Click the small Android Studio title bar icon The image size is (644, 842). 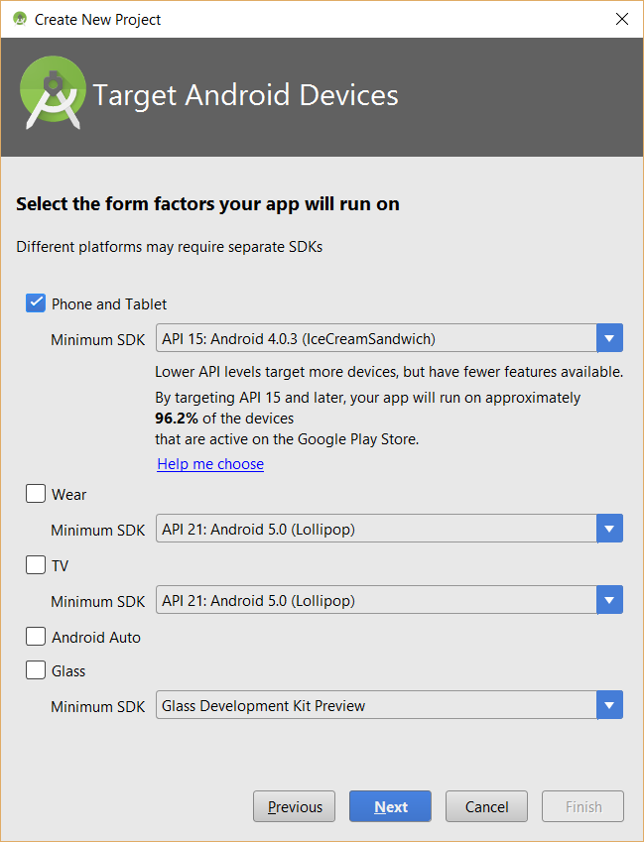pos(18,19)
